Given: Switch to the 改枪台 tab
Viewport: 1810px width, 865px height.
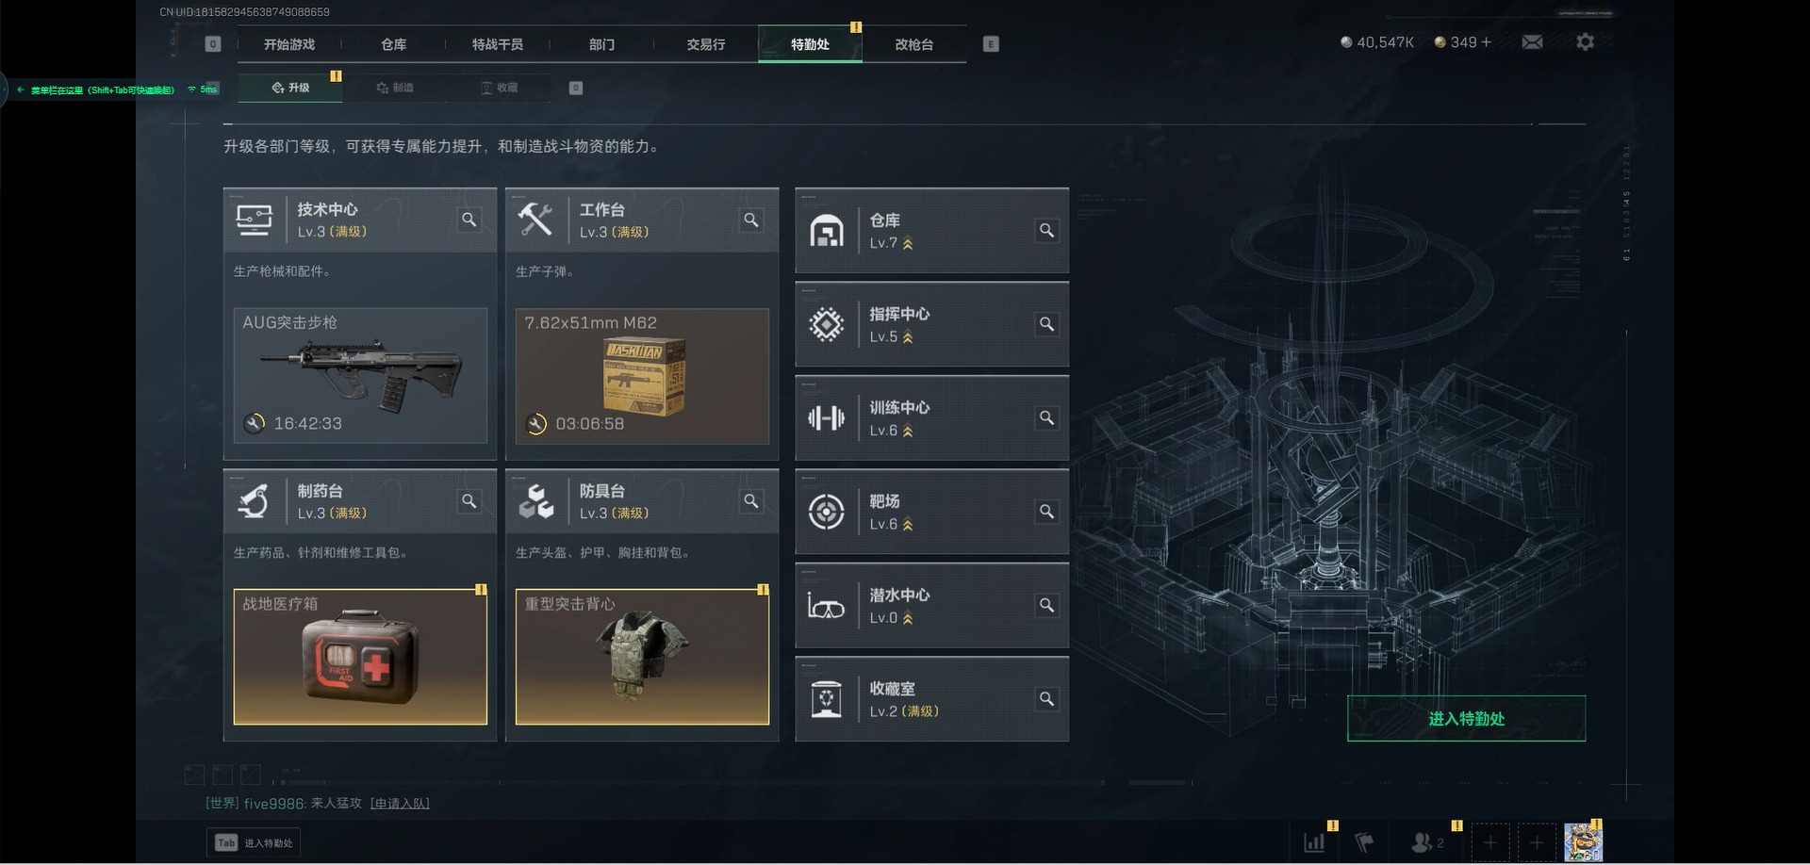Looking at the screenshot, I should 913,44.
